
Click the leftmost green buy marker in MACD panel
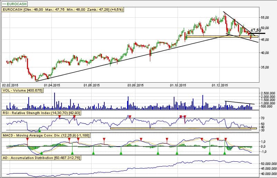pos(41,152)
